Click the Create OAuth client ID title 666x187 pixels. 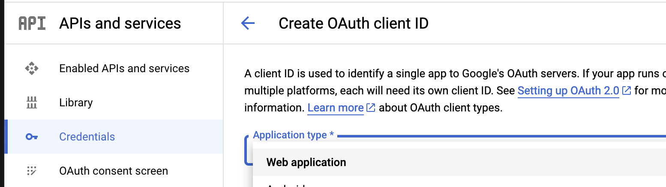coord(354,23)
